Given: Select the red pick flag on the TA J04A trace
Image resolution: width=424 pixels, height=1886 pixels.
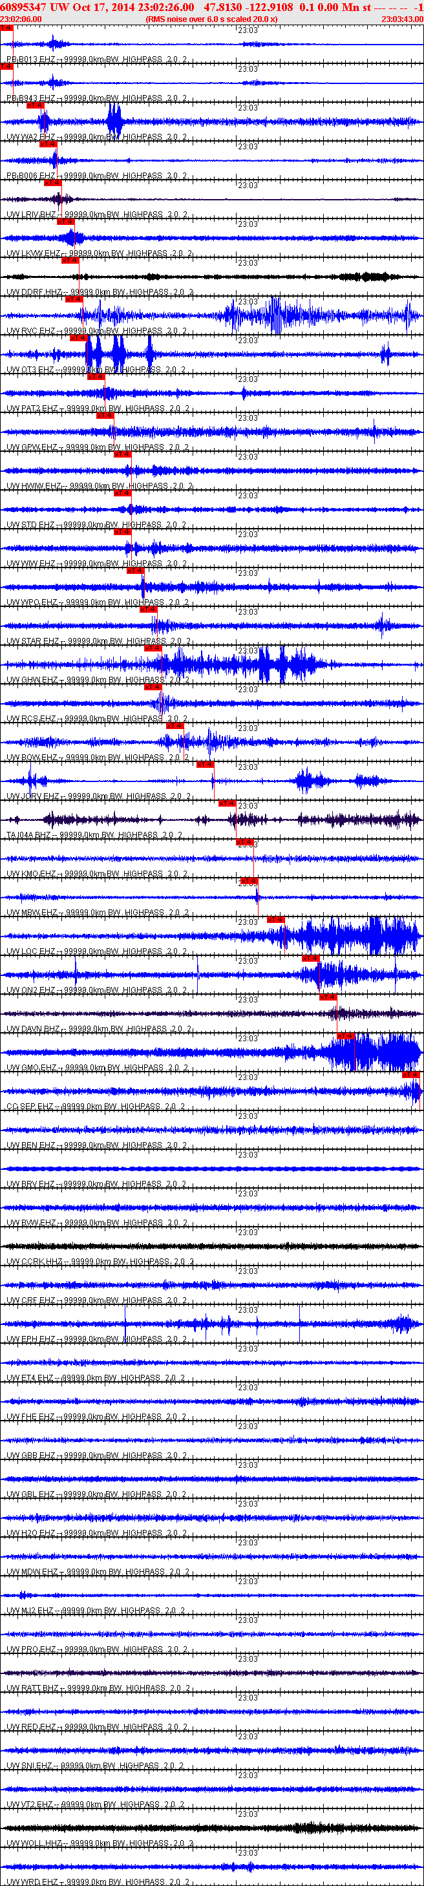Looking at the screenshot, I should click(x=227, y=803).
